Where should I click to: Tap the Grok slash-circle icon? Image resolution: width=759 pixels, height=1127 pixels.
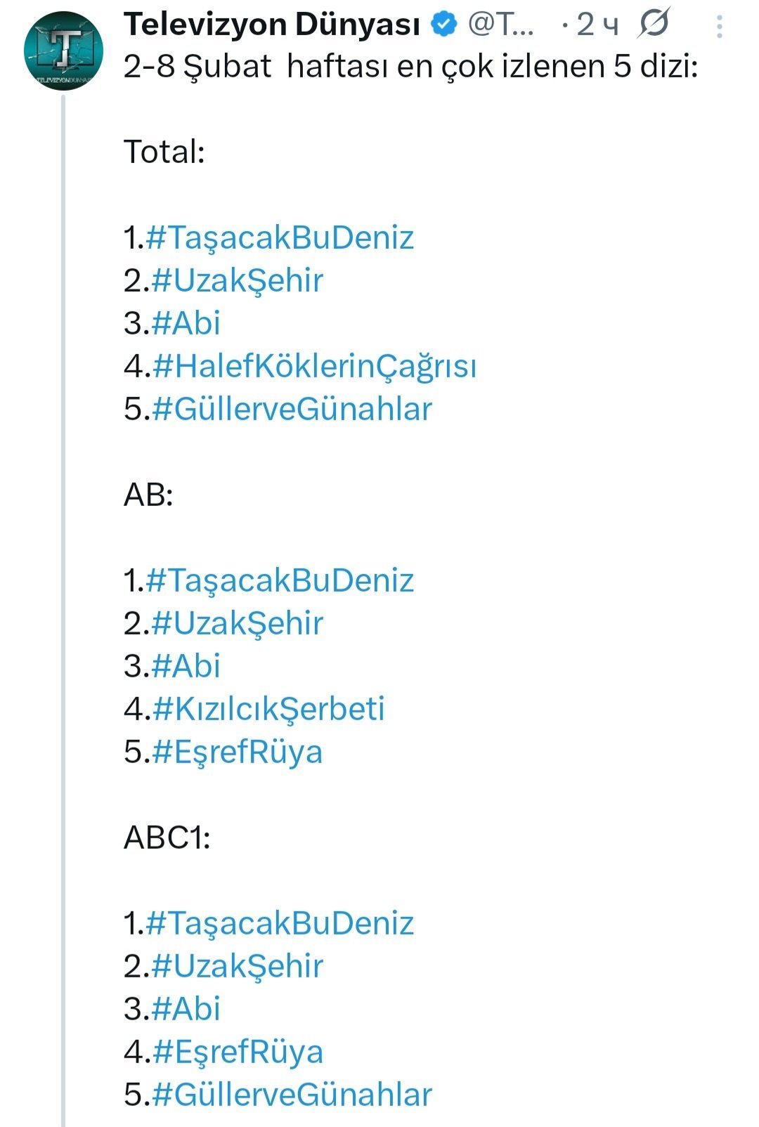(654, 24)
